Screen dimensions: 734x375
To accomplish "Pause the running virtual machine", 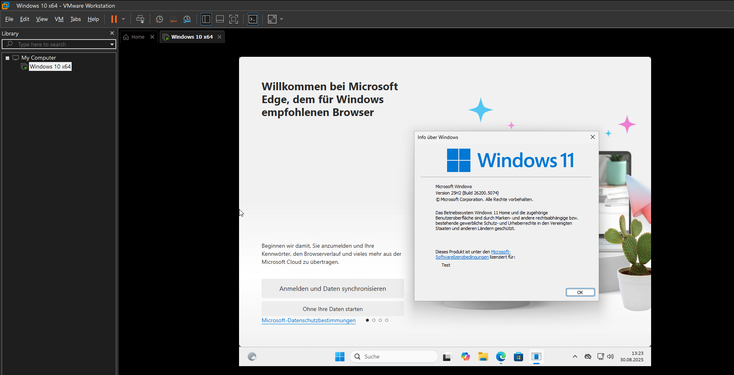I will [114, 19].
